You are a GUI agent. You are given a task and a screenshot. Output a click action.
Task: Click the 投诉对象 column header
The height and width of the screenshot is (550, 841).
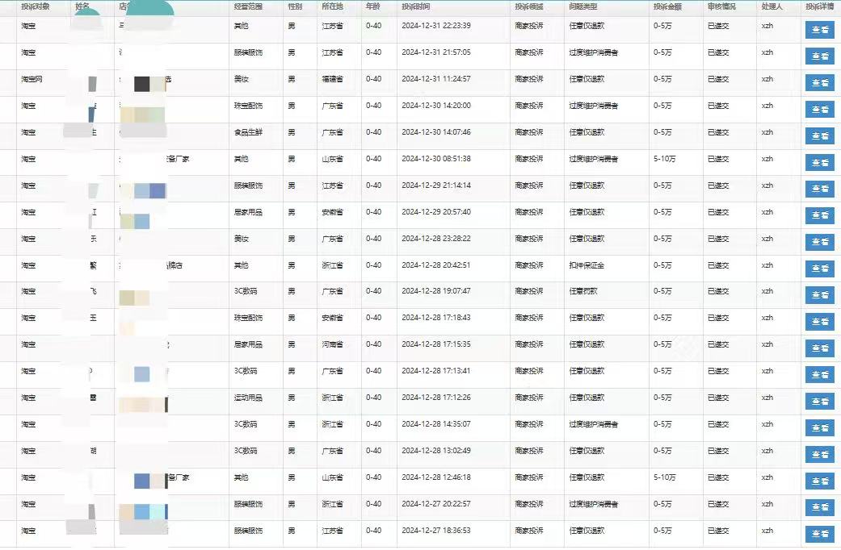(36, 6)
